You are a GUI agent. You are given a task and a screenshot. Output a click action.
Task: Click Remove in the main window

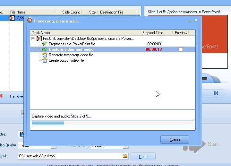[x=16, y=96]
